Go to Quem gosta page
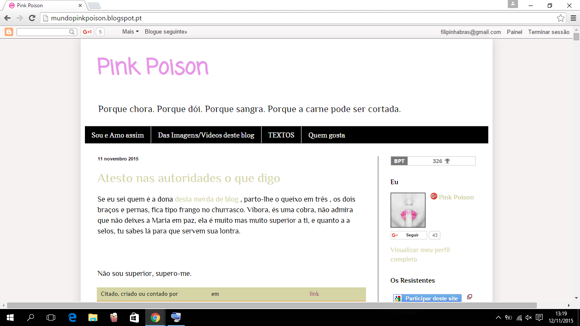The height and width of the screenshot is (326, 580). (x=327, y=135)
